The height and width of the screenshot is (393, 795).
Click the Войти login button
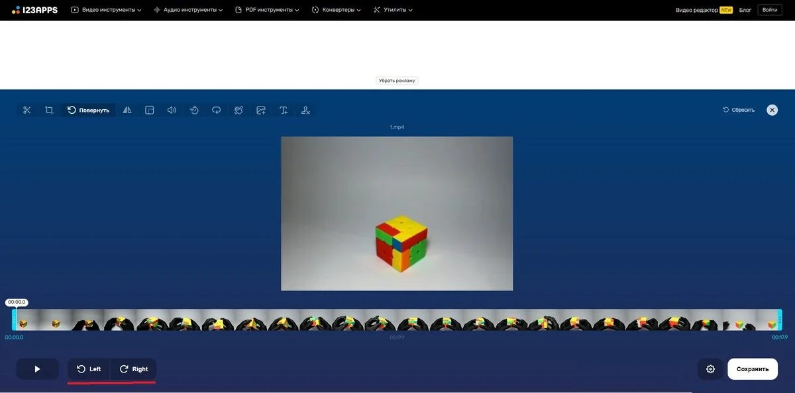click(770, 10)
